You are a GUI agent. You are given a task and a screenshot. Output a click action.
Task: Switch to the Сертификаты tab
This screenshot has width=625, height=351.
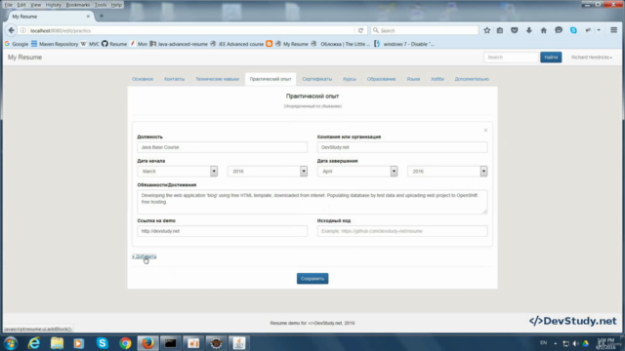coord(316,79)
